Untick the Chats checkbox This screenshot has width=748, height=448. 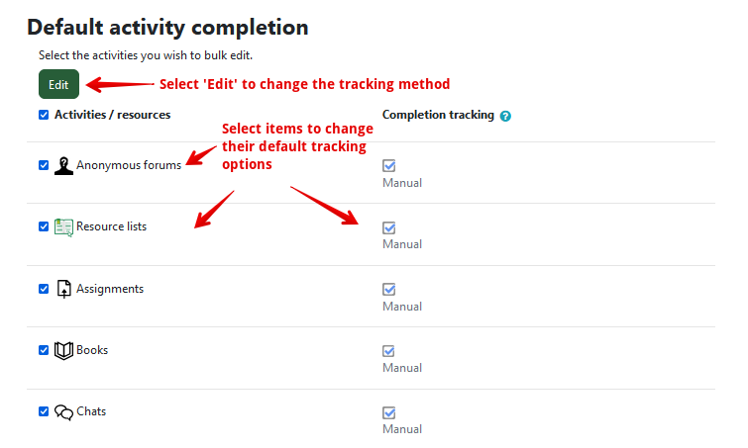pos(44,411)
